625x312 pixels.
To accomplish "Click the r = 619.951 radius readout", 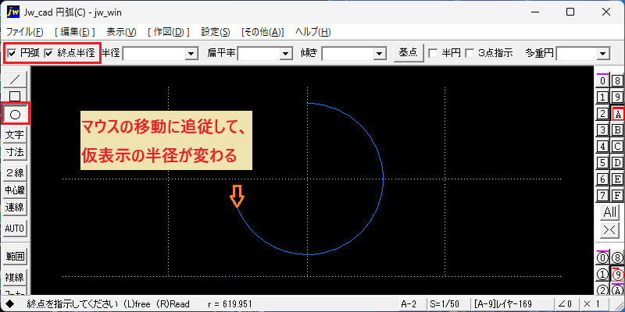I will (x=230, y=304).
